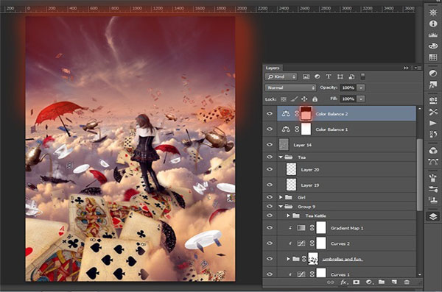This screenshot has width=442, height=292.
Task: Hide the Color Balance 1 layer
Action: tap(270, 129)
